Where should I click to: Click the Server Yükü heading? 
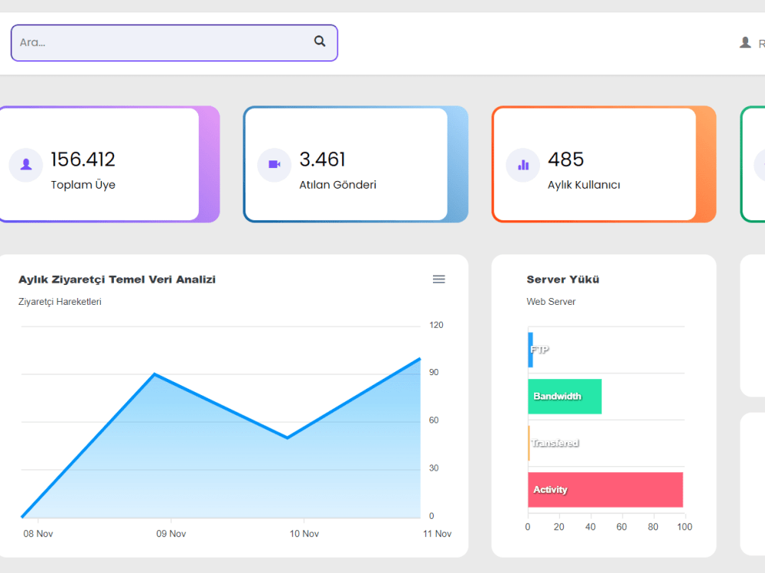(x=563, y=280)
